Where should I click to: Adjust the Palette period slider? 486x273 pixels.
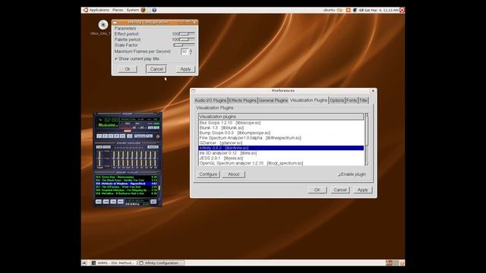coord(187,39)
